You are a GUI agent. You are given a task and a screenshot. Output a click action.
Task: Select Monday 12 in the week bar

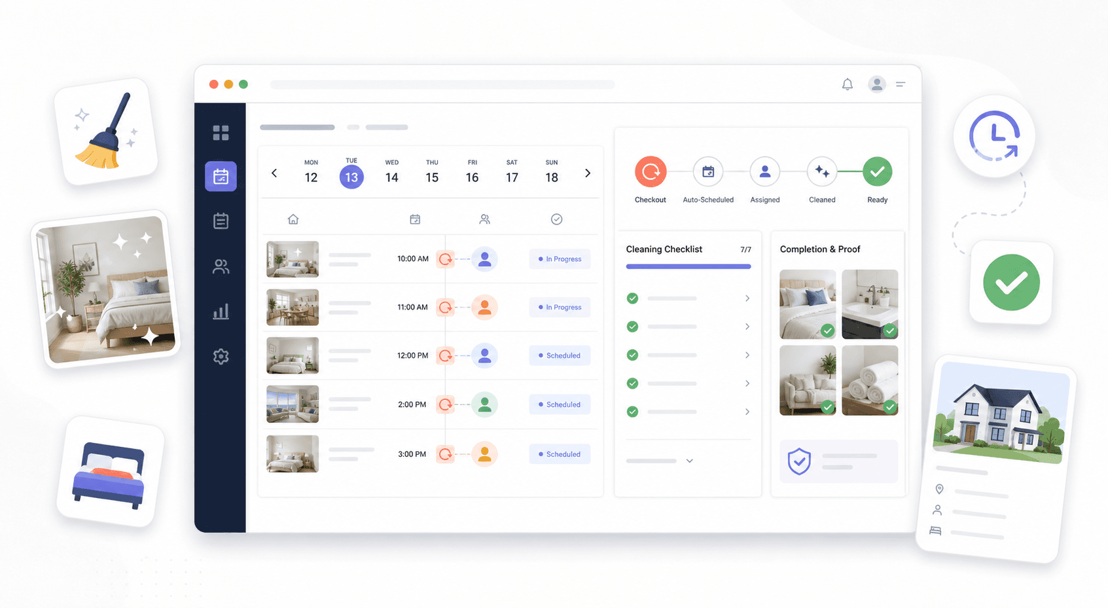tap(311, 173)
